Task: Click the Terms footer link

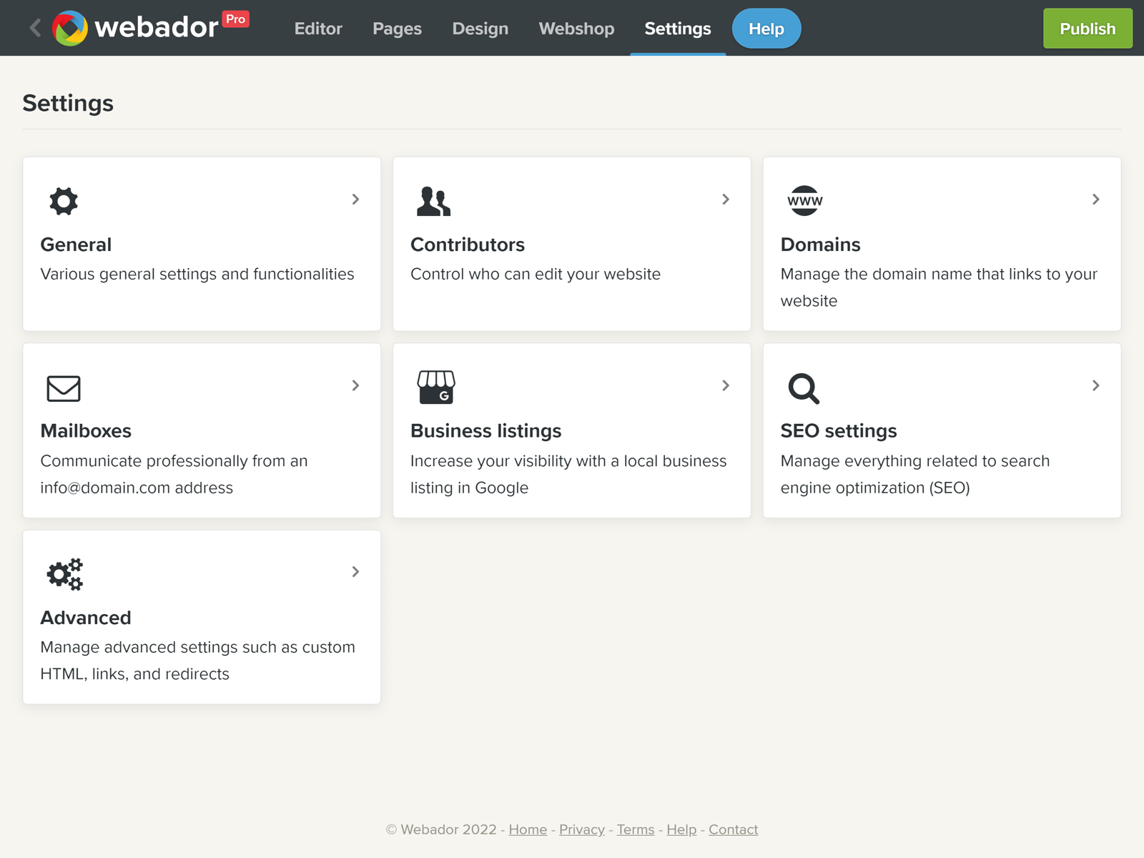Action: [x=636, y=829]
